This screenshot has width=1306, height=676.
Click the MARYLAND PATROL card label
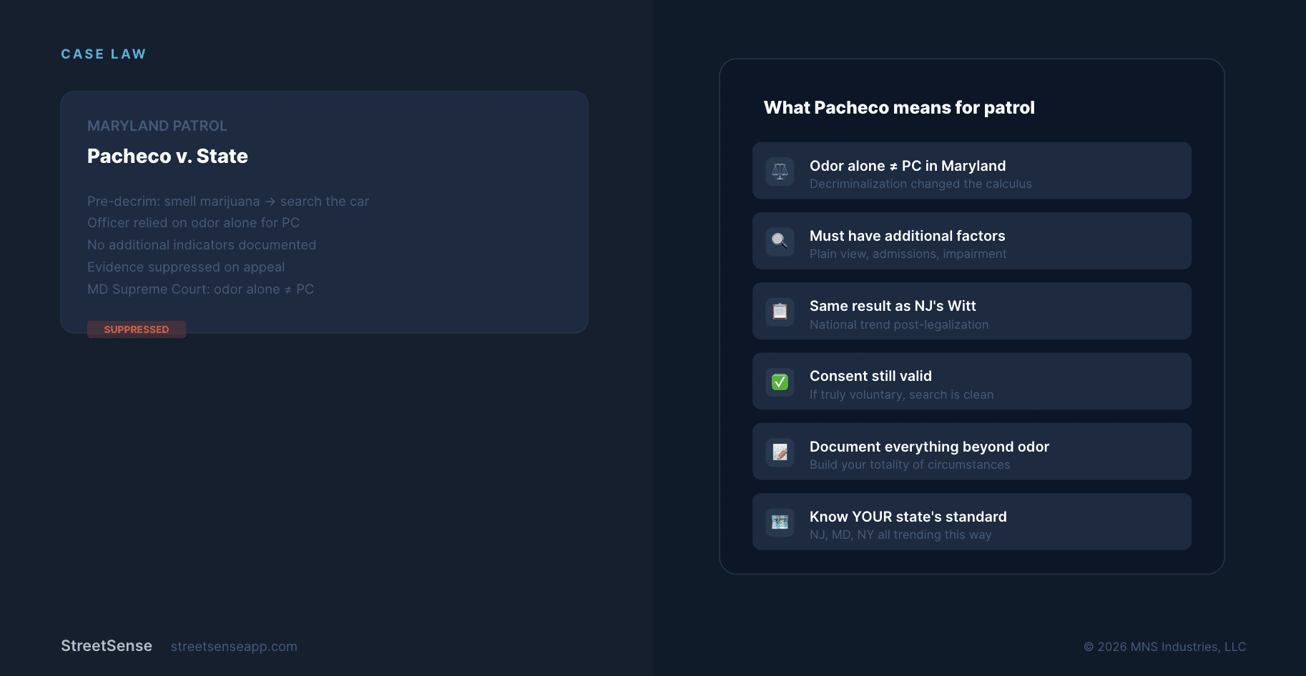[x=157, y=126]
